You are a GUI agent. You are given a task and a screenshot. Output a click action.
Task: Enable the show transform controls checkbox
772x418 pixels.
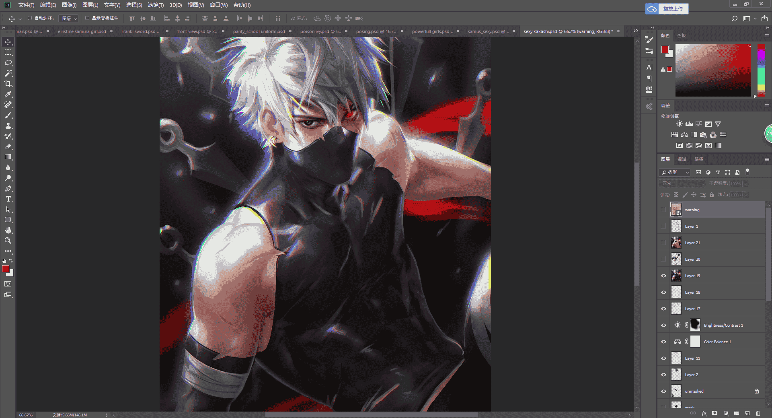[87, 18]
